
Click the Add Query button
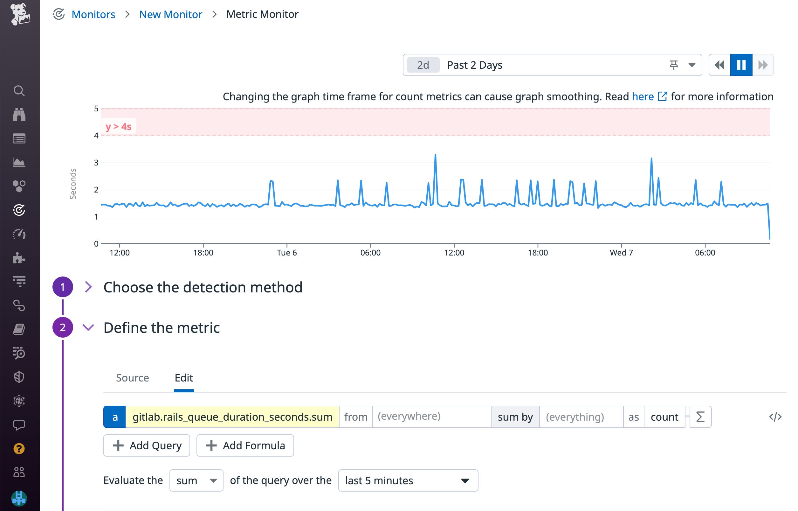click(146, 446)
